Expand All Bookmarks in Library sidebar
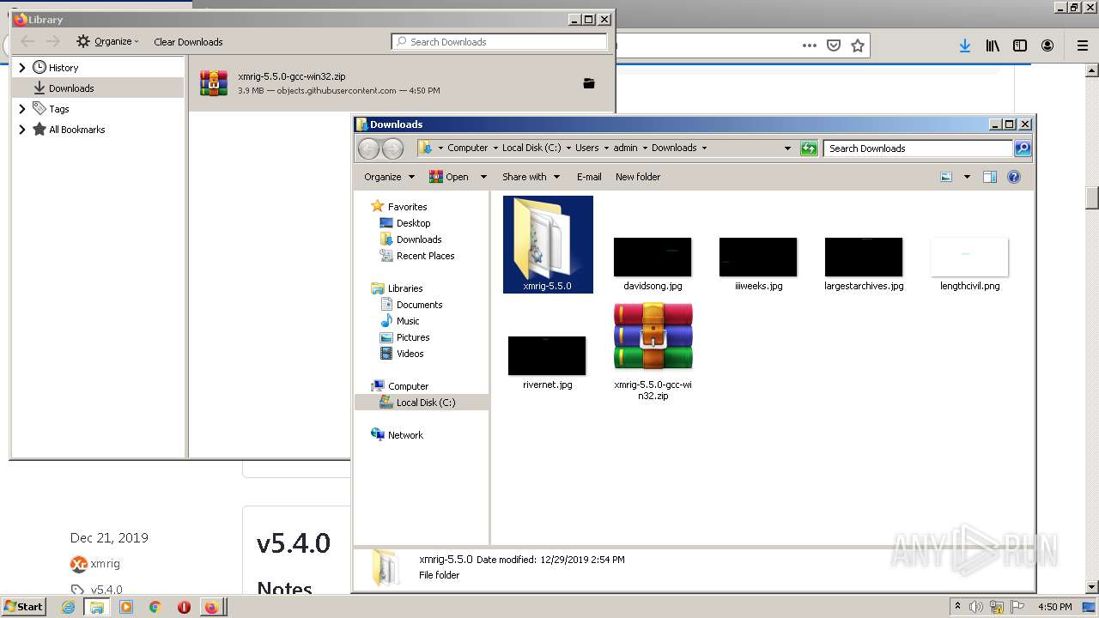This screenshot has width=1099, height=618. [22, 130]
